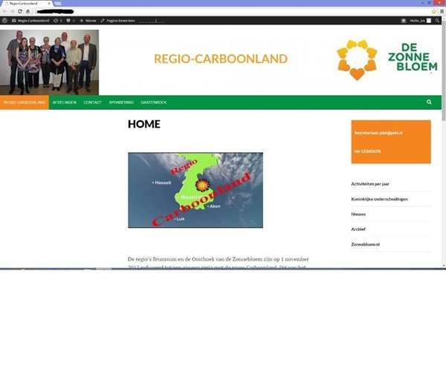This screenshot has height=386, width=446.
Task: Click the HOME page heading
Action: tap(144, 124)
